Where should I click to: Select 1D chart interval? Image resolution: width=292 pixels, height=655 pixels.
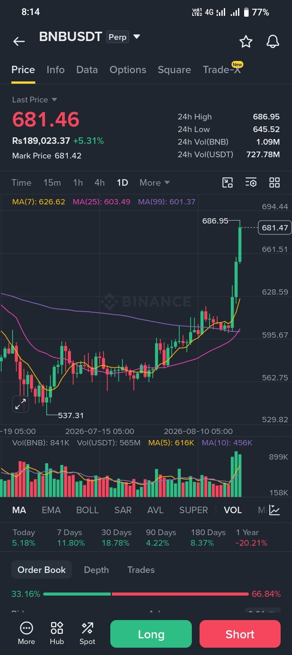(x=122, y=183)
